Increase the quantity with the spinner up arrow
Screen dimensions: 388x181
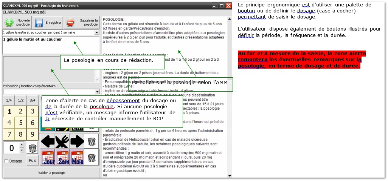22,145
